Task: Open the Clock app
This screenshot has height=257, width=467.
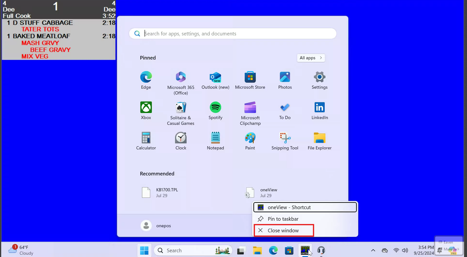Action: coord(181,141)
